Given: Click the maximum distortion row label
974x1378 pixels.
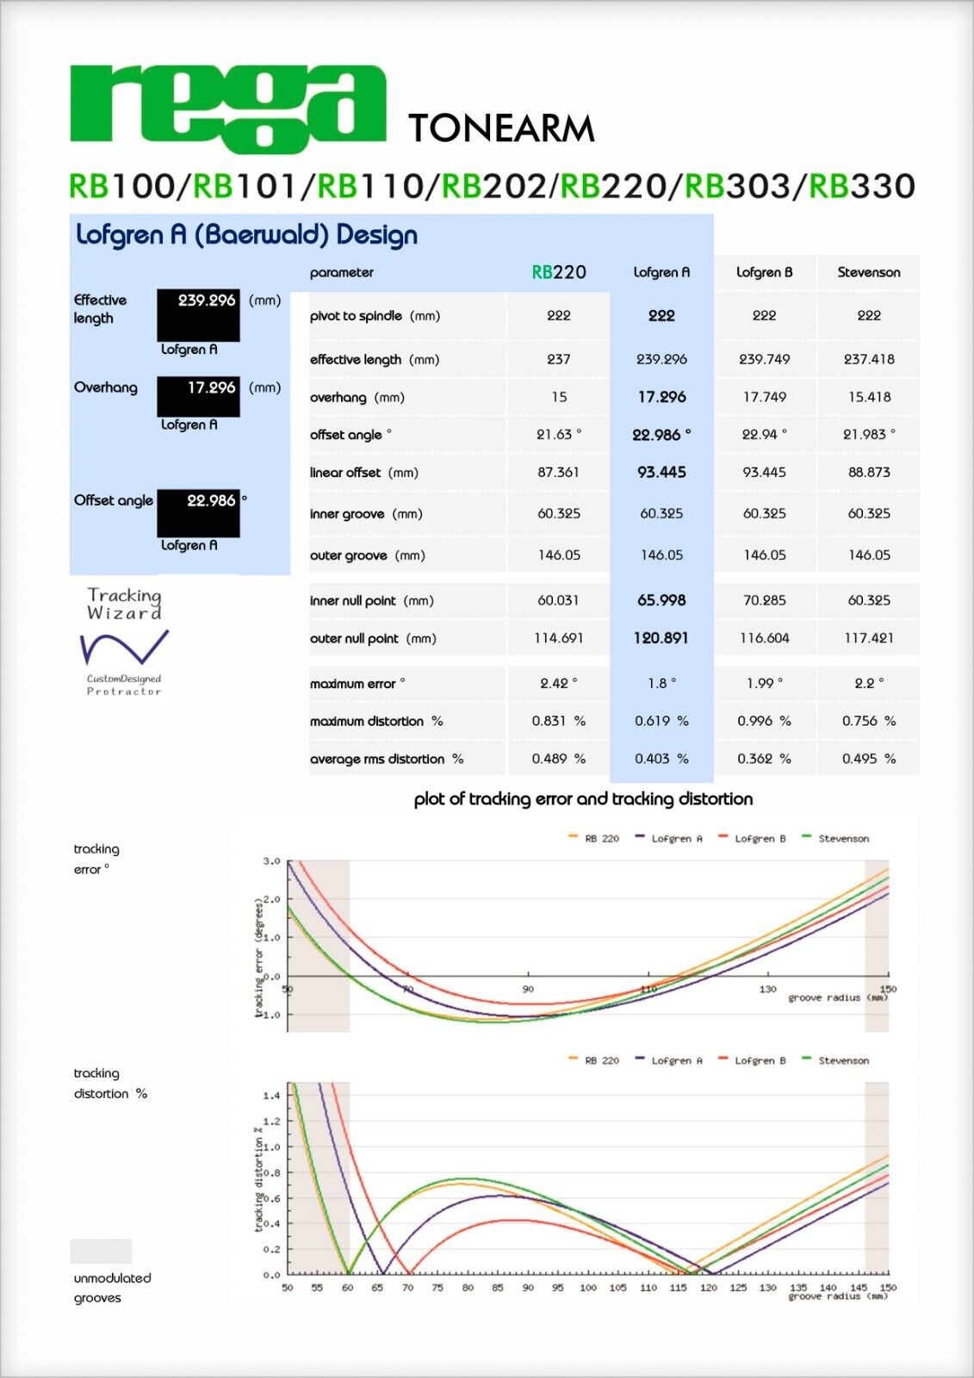Looking at the screenshot, I should (376, 722).
